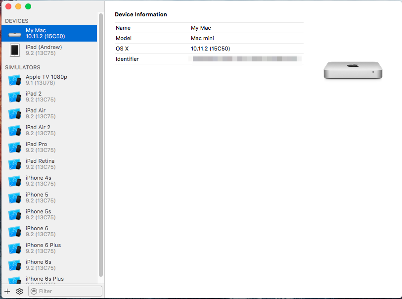Select iPad 2 simulator row

click(x=49, y=97)
